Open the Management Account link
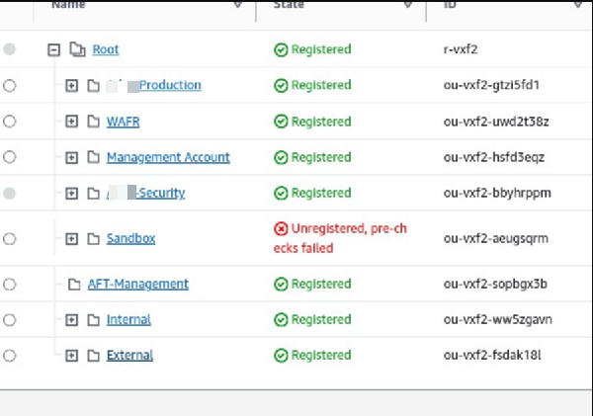The width and height of the screenshot is (593, 416). pyautogui.click(x=168, y=157)
